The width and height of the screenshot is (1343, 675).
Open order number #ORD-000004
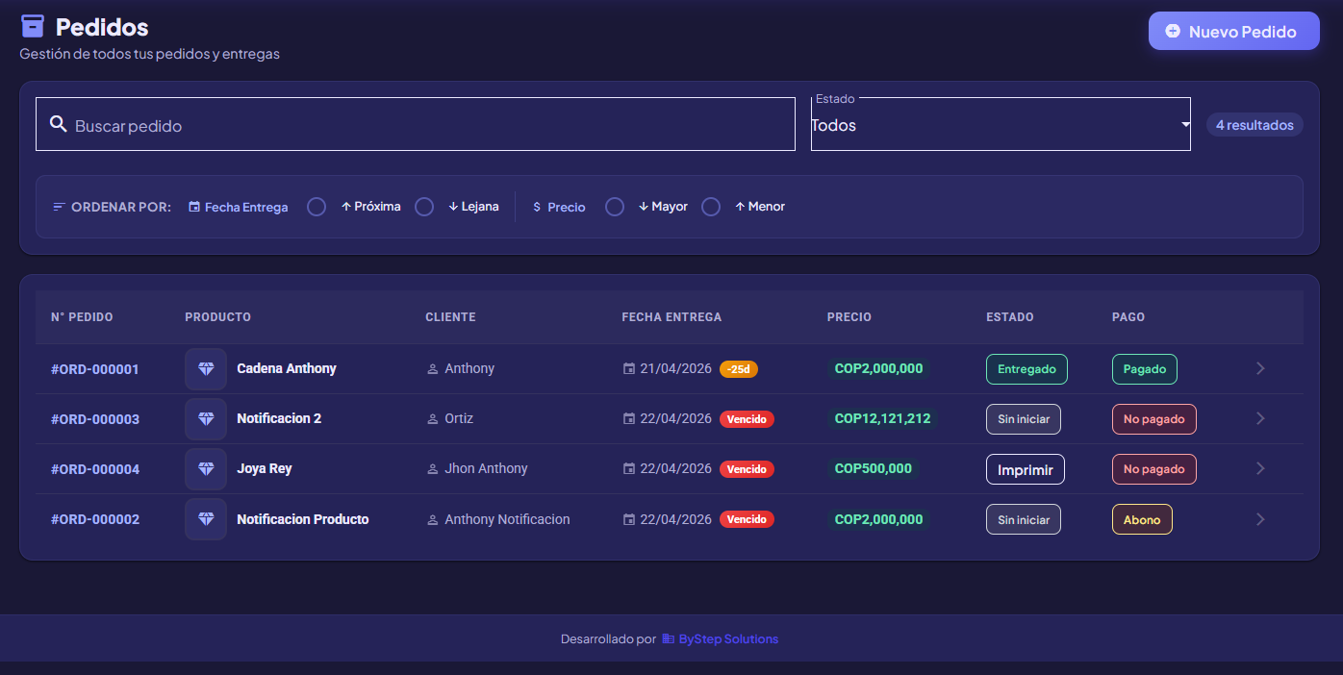click(95, 469)
